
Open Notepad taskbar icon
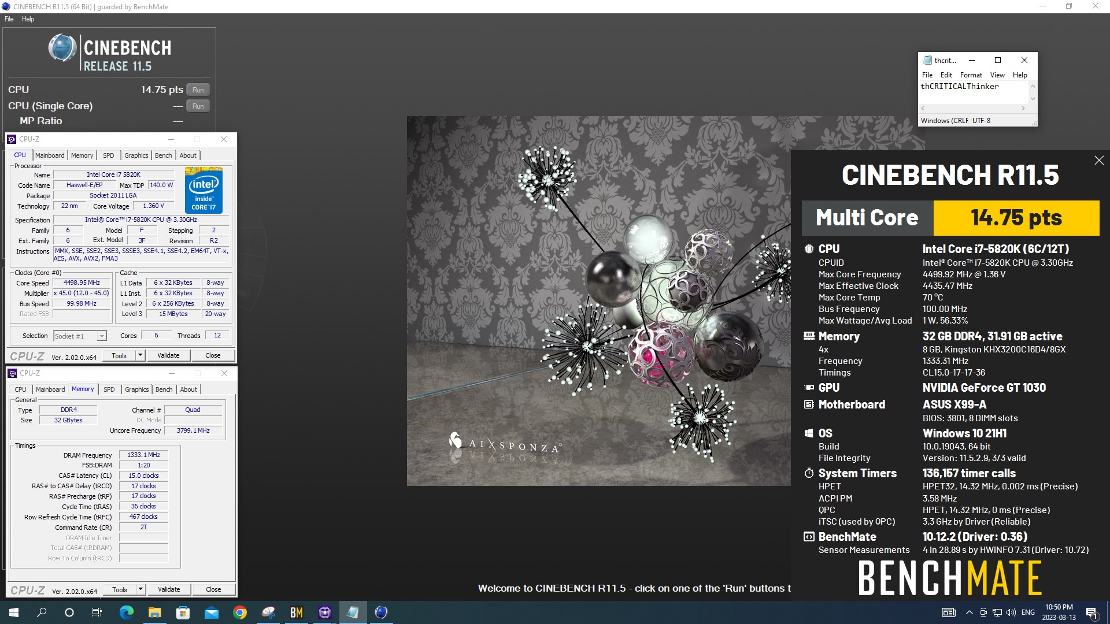click(x=353, y=612)
